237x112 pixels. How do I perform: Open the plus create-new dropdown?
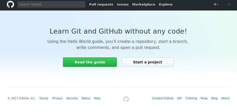[x=216, y=4]
